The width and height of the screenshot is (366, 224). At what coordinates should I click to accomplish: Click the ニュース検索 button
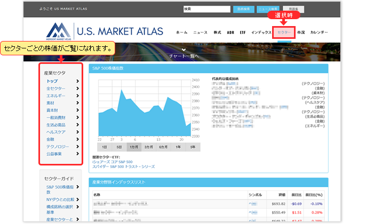(x=268, y=9)
